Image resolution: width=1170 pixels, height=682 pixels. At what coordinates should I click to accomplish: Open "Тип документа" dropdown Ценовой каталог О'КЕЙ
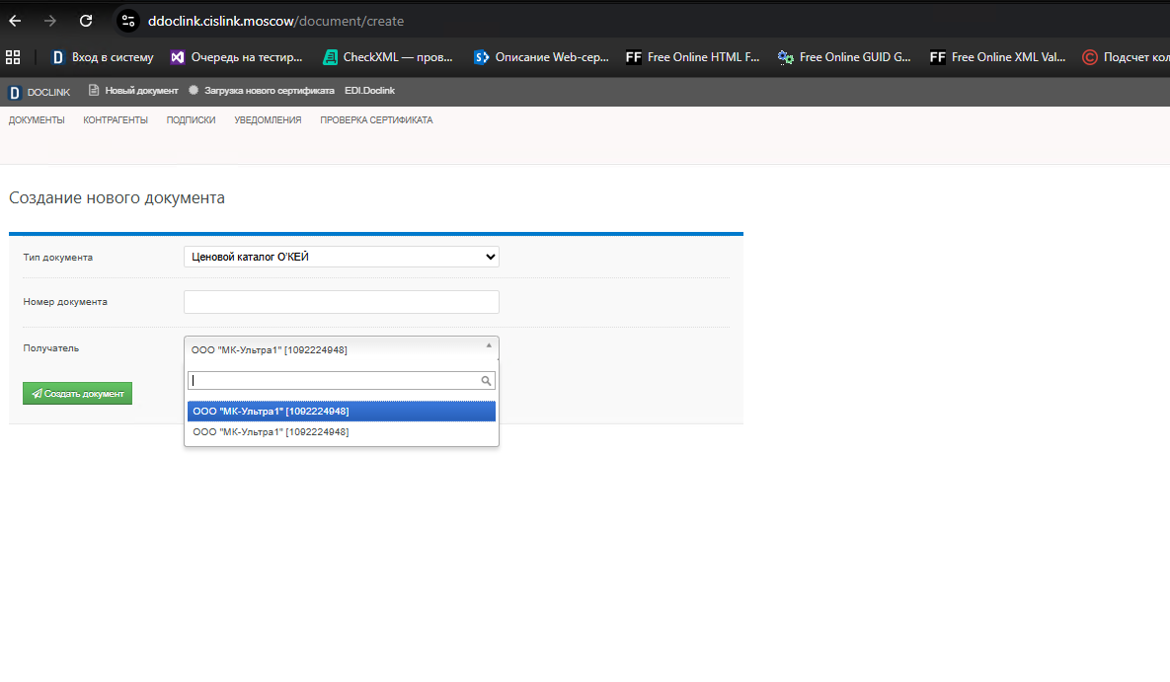coord(341,257)
